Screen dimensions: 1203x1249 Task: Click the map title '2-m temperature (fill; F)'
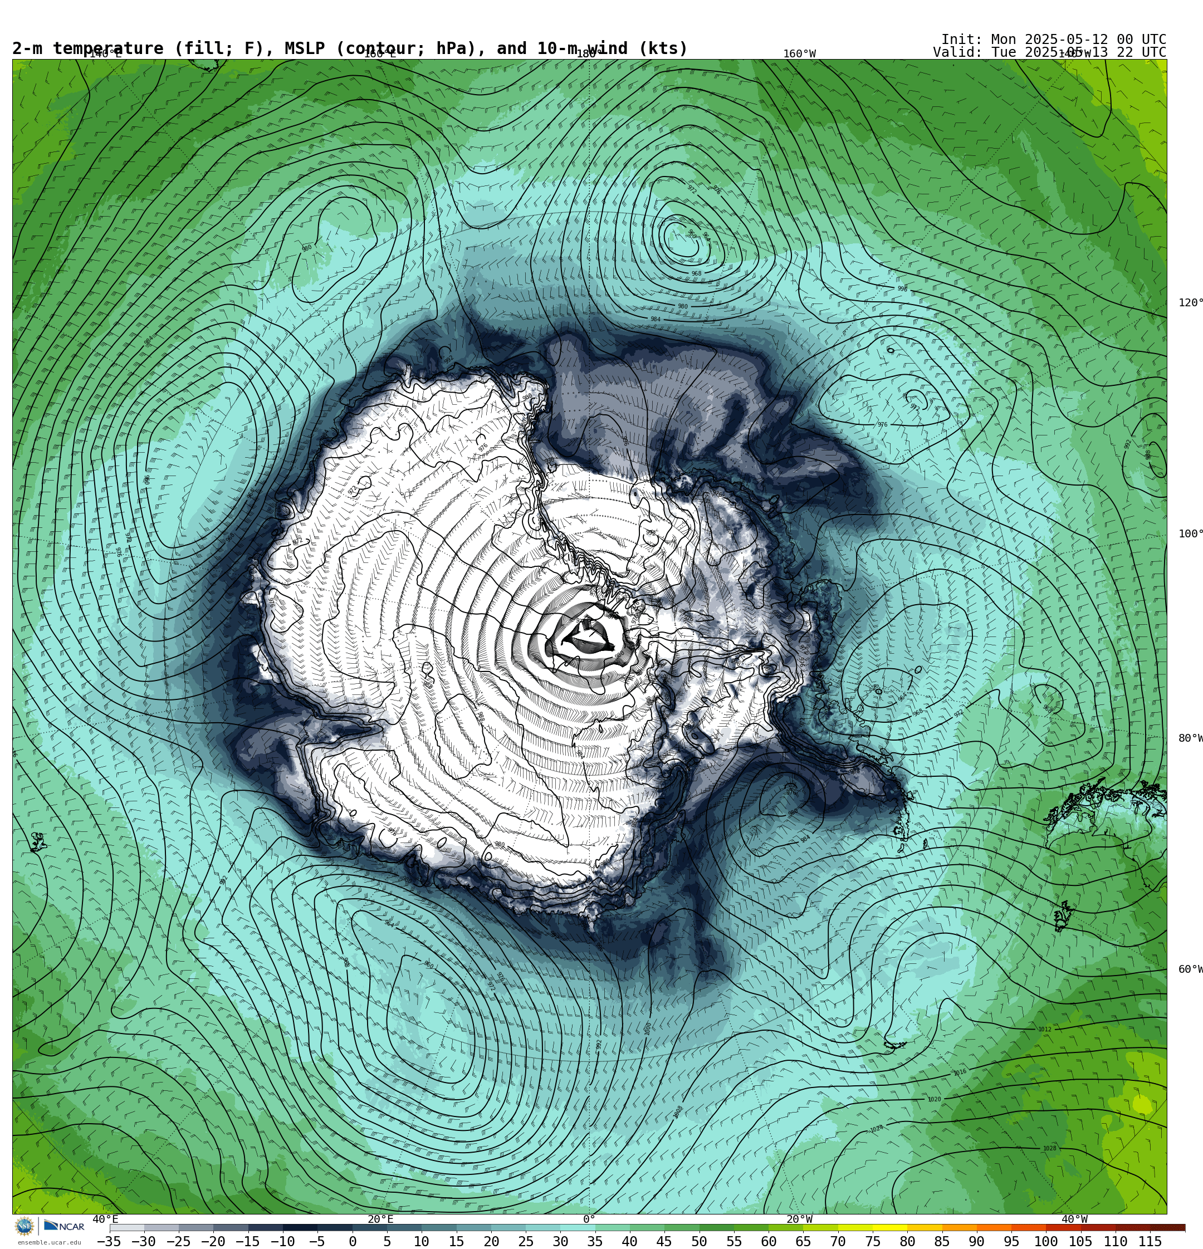click(137, 48)
